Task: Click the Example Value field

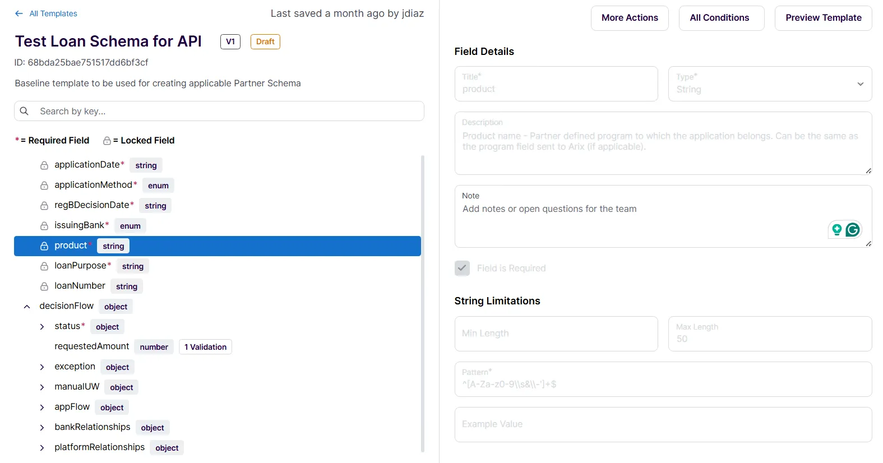Action: 663,424
